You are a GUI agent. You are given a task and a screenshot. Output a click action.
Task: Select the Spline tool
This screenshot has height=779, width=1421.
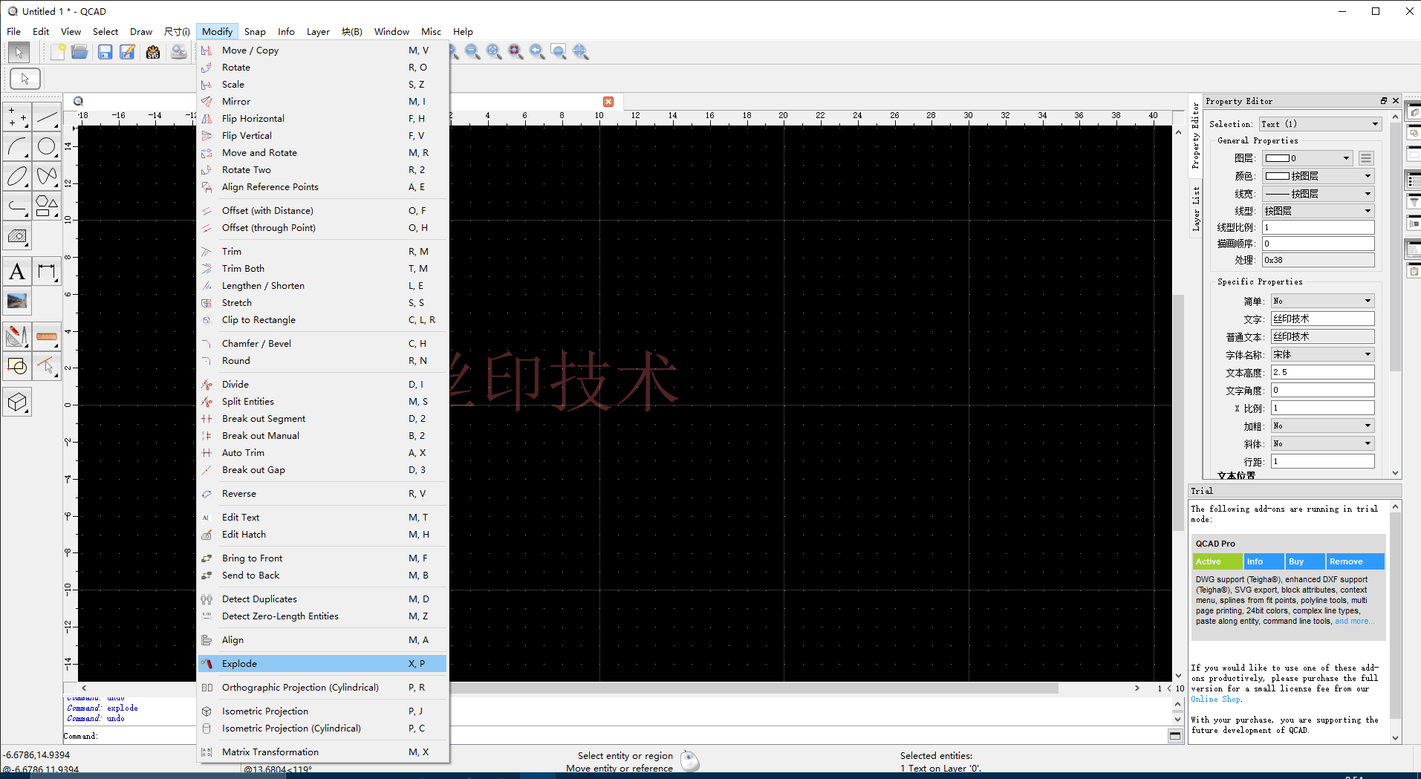pyautogui.click(x=47, y=176)
